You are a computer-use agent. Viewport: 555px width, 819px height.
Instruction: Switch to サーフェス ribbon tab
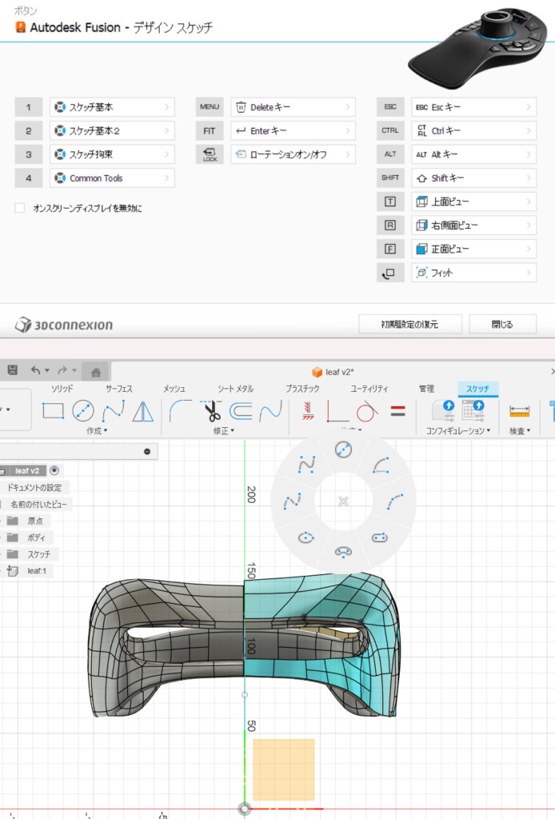(x=119, y=389)
